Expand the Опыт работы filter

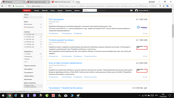tap(28, 69)
